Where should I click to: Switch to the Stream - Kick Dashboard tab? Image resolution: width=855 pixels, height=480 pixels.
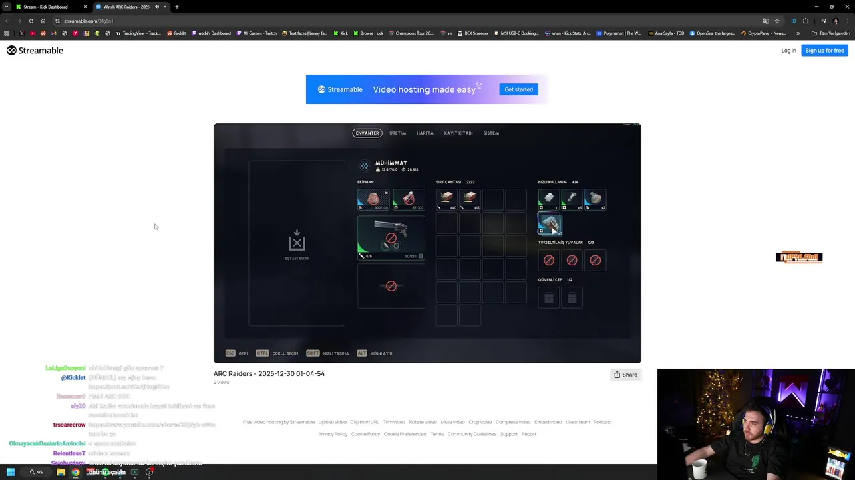point(51,7)
